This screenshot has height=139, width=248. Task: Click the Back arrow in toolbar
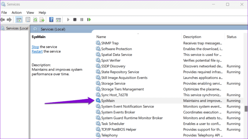3,20
